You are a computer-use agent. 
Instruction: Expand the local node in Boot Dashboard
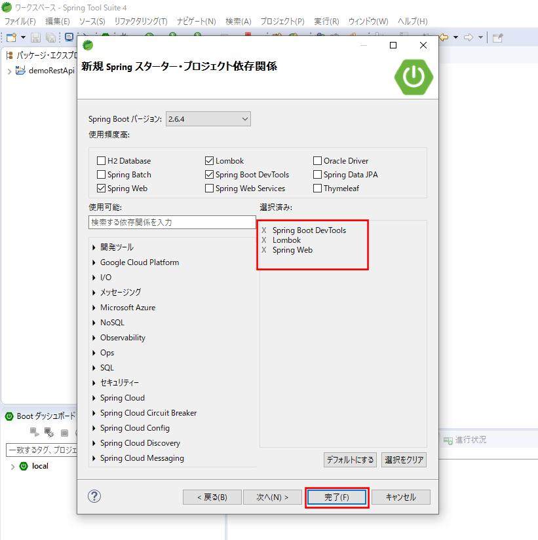(x=12, y=467)
